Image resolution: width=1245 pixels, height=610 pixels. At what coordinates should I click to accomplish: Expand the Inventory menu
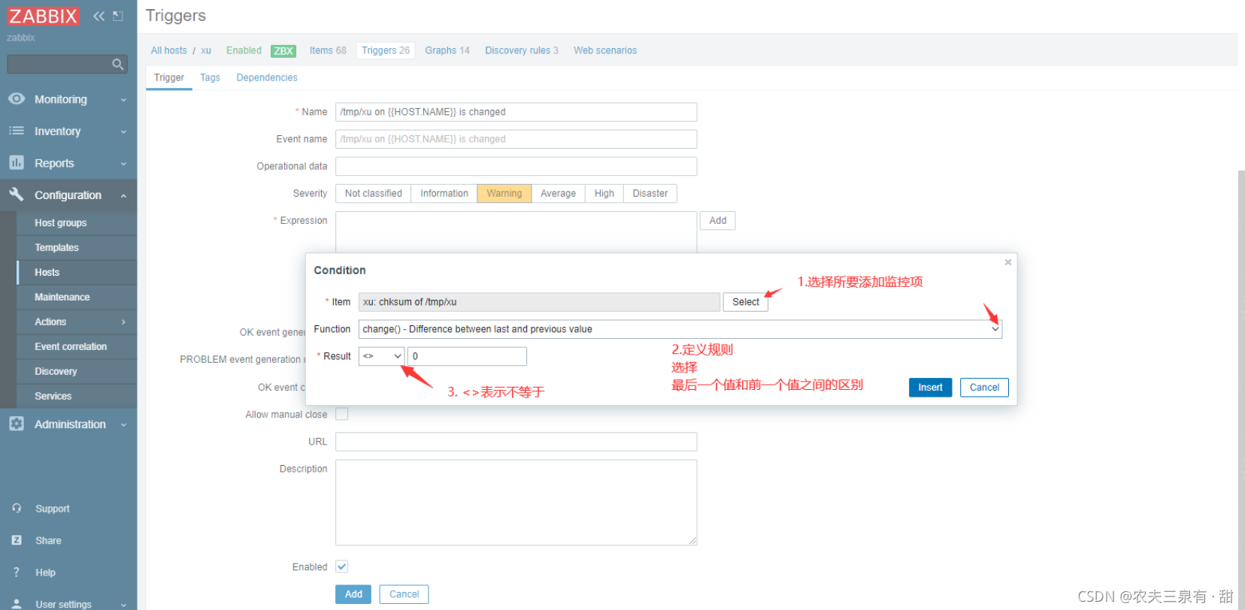tap(123, 131)
